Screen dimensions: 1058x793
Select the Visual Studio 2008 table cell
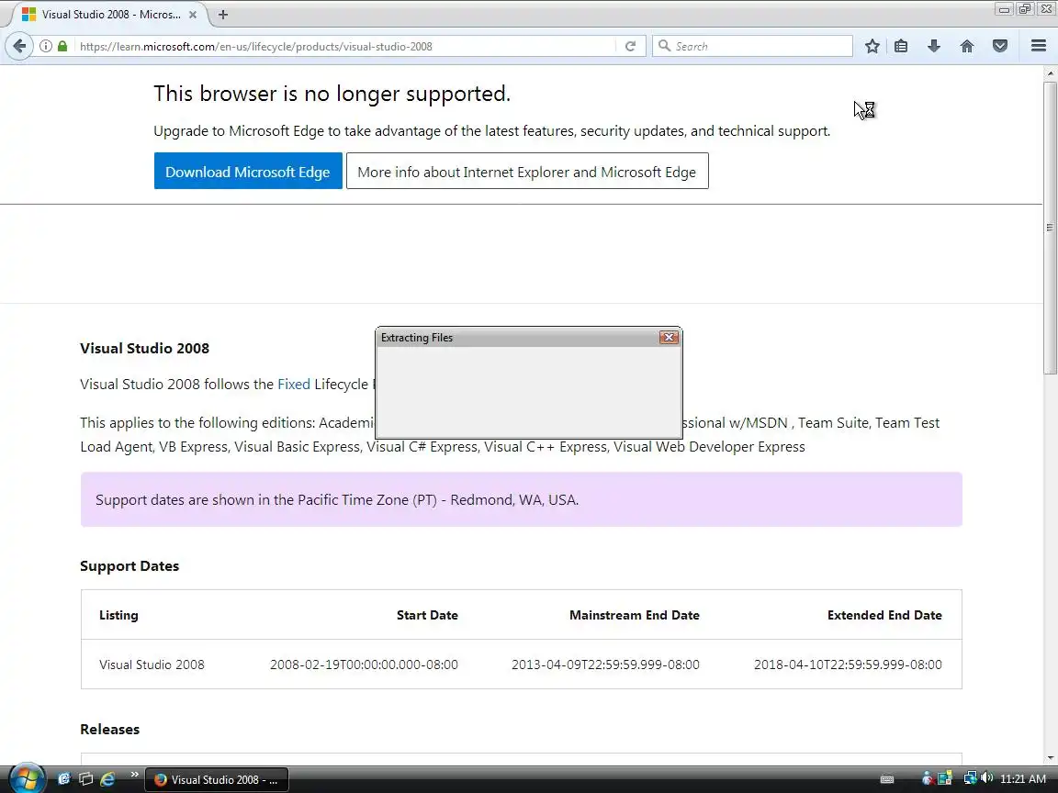click(152, 665)
